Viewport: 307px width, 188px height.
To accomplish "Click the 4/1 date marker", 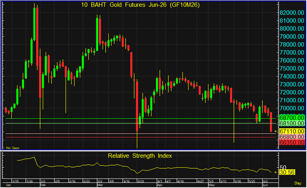I will [160, 181].
